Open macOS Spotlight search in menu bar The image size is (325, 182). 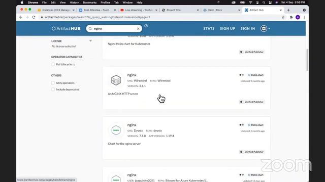[x=264, y=3]
